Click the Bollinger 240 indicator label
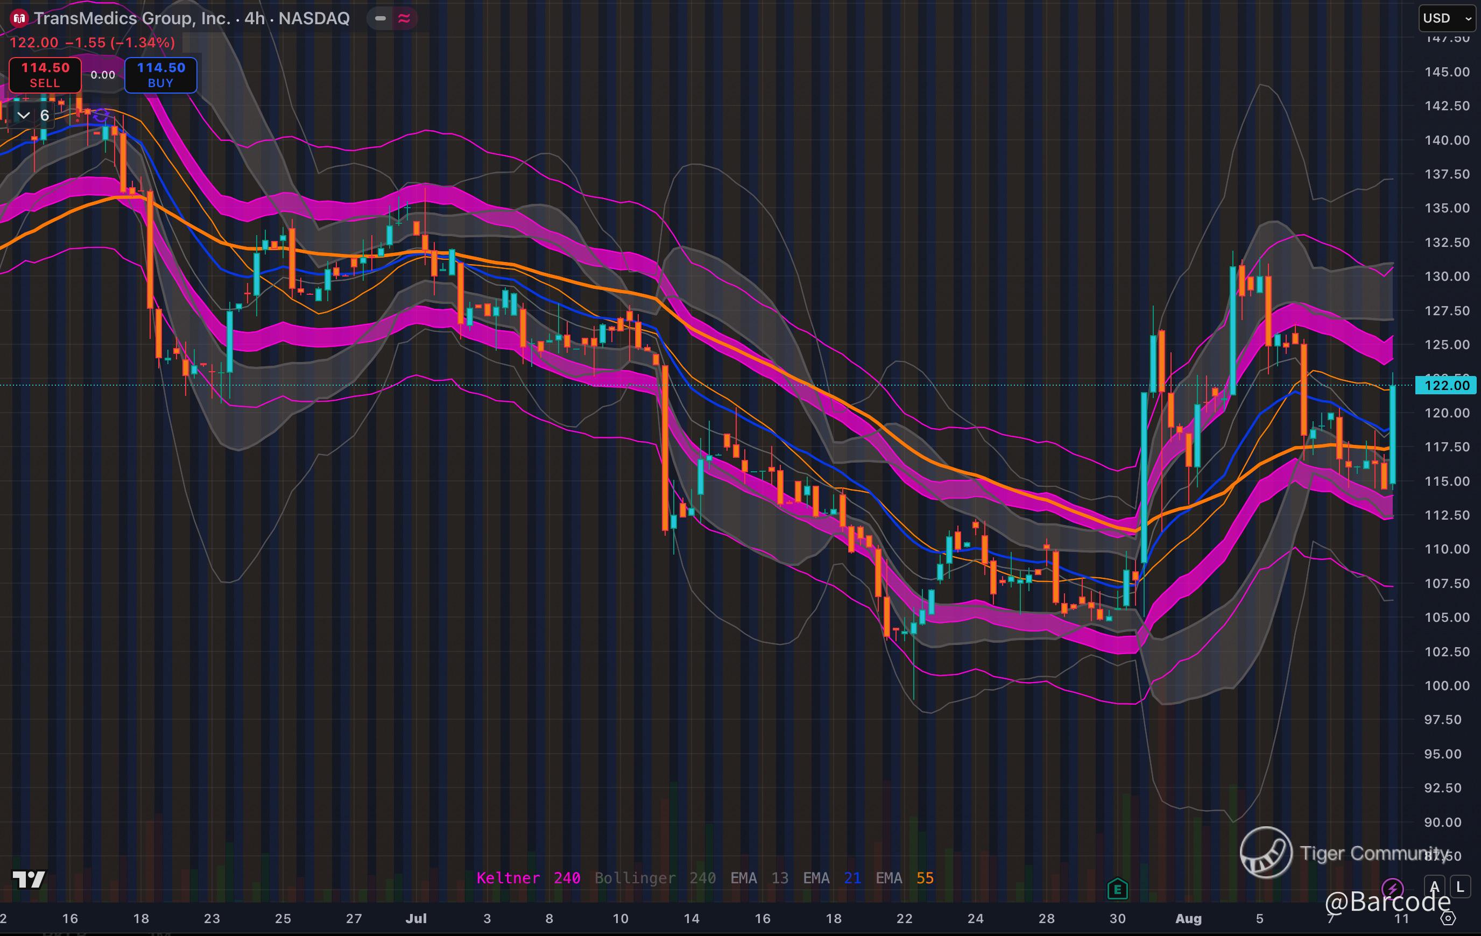Image resolution: width=1481 pixels, height=936 pixels. point(654,877)
